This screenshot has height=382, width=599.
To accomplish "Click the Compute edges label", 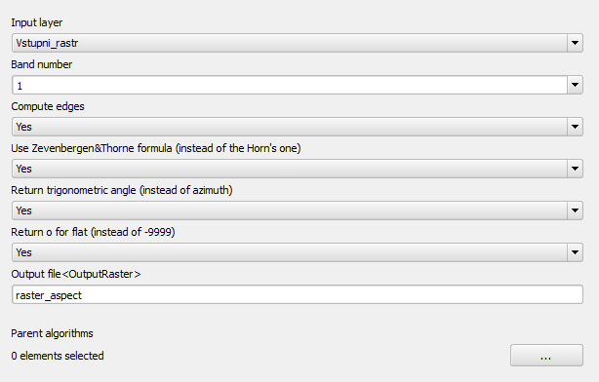I will click(x=48, y=106).
